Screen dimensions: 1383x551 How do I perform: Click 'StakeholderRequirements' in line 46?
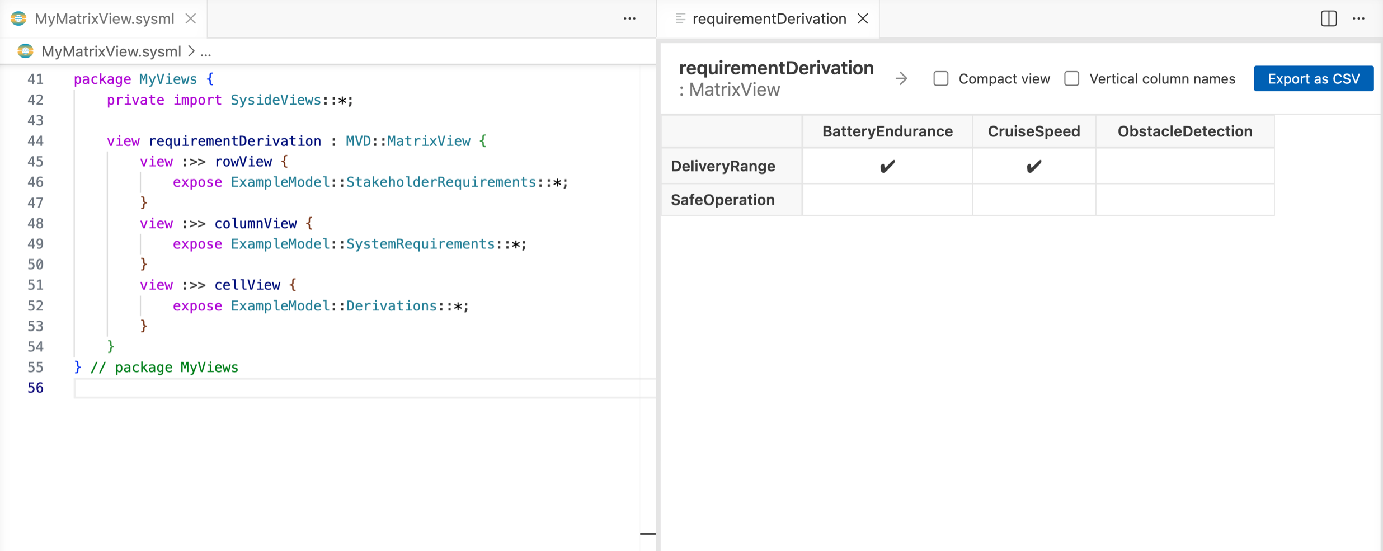(441, 182)
